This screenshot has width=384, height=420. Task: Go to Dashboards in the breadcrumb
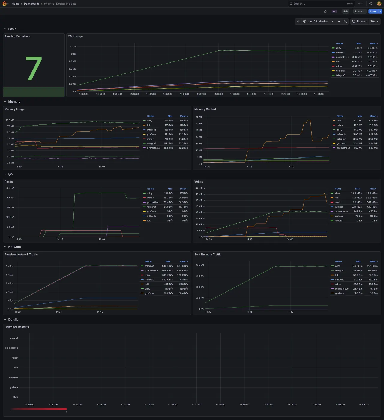coord(31,4)
